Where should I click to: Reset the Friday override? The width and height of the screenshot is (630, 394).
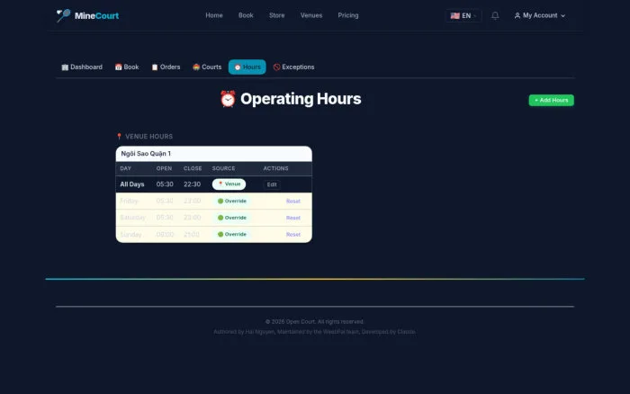pos(293,201)
